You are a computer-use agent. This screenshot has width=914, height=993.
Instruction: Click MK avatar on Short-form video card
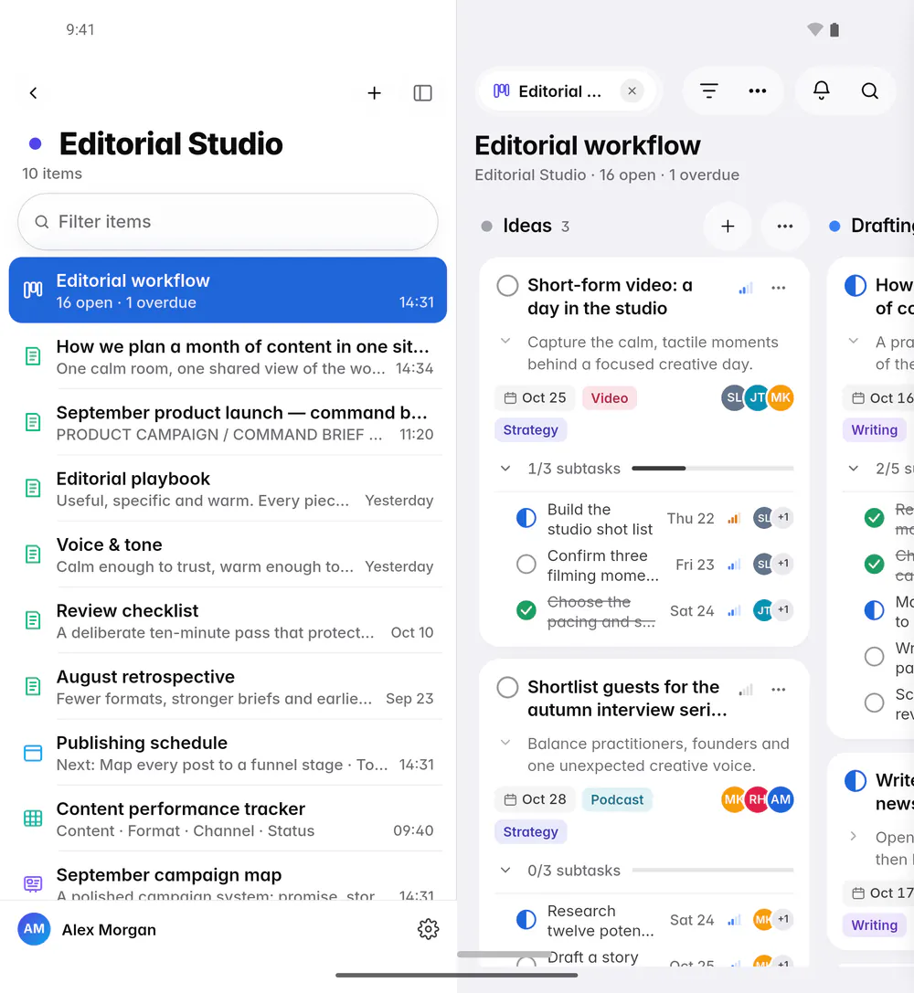coord(781,397)
